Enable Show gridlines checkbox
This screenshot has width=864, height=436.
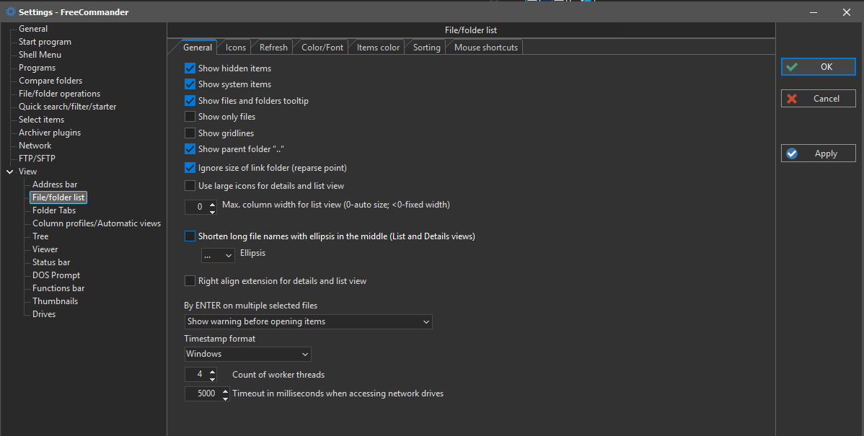(190, 133)
